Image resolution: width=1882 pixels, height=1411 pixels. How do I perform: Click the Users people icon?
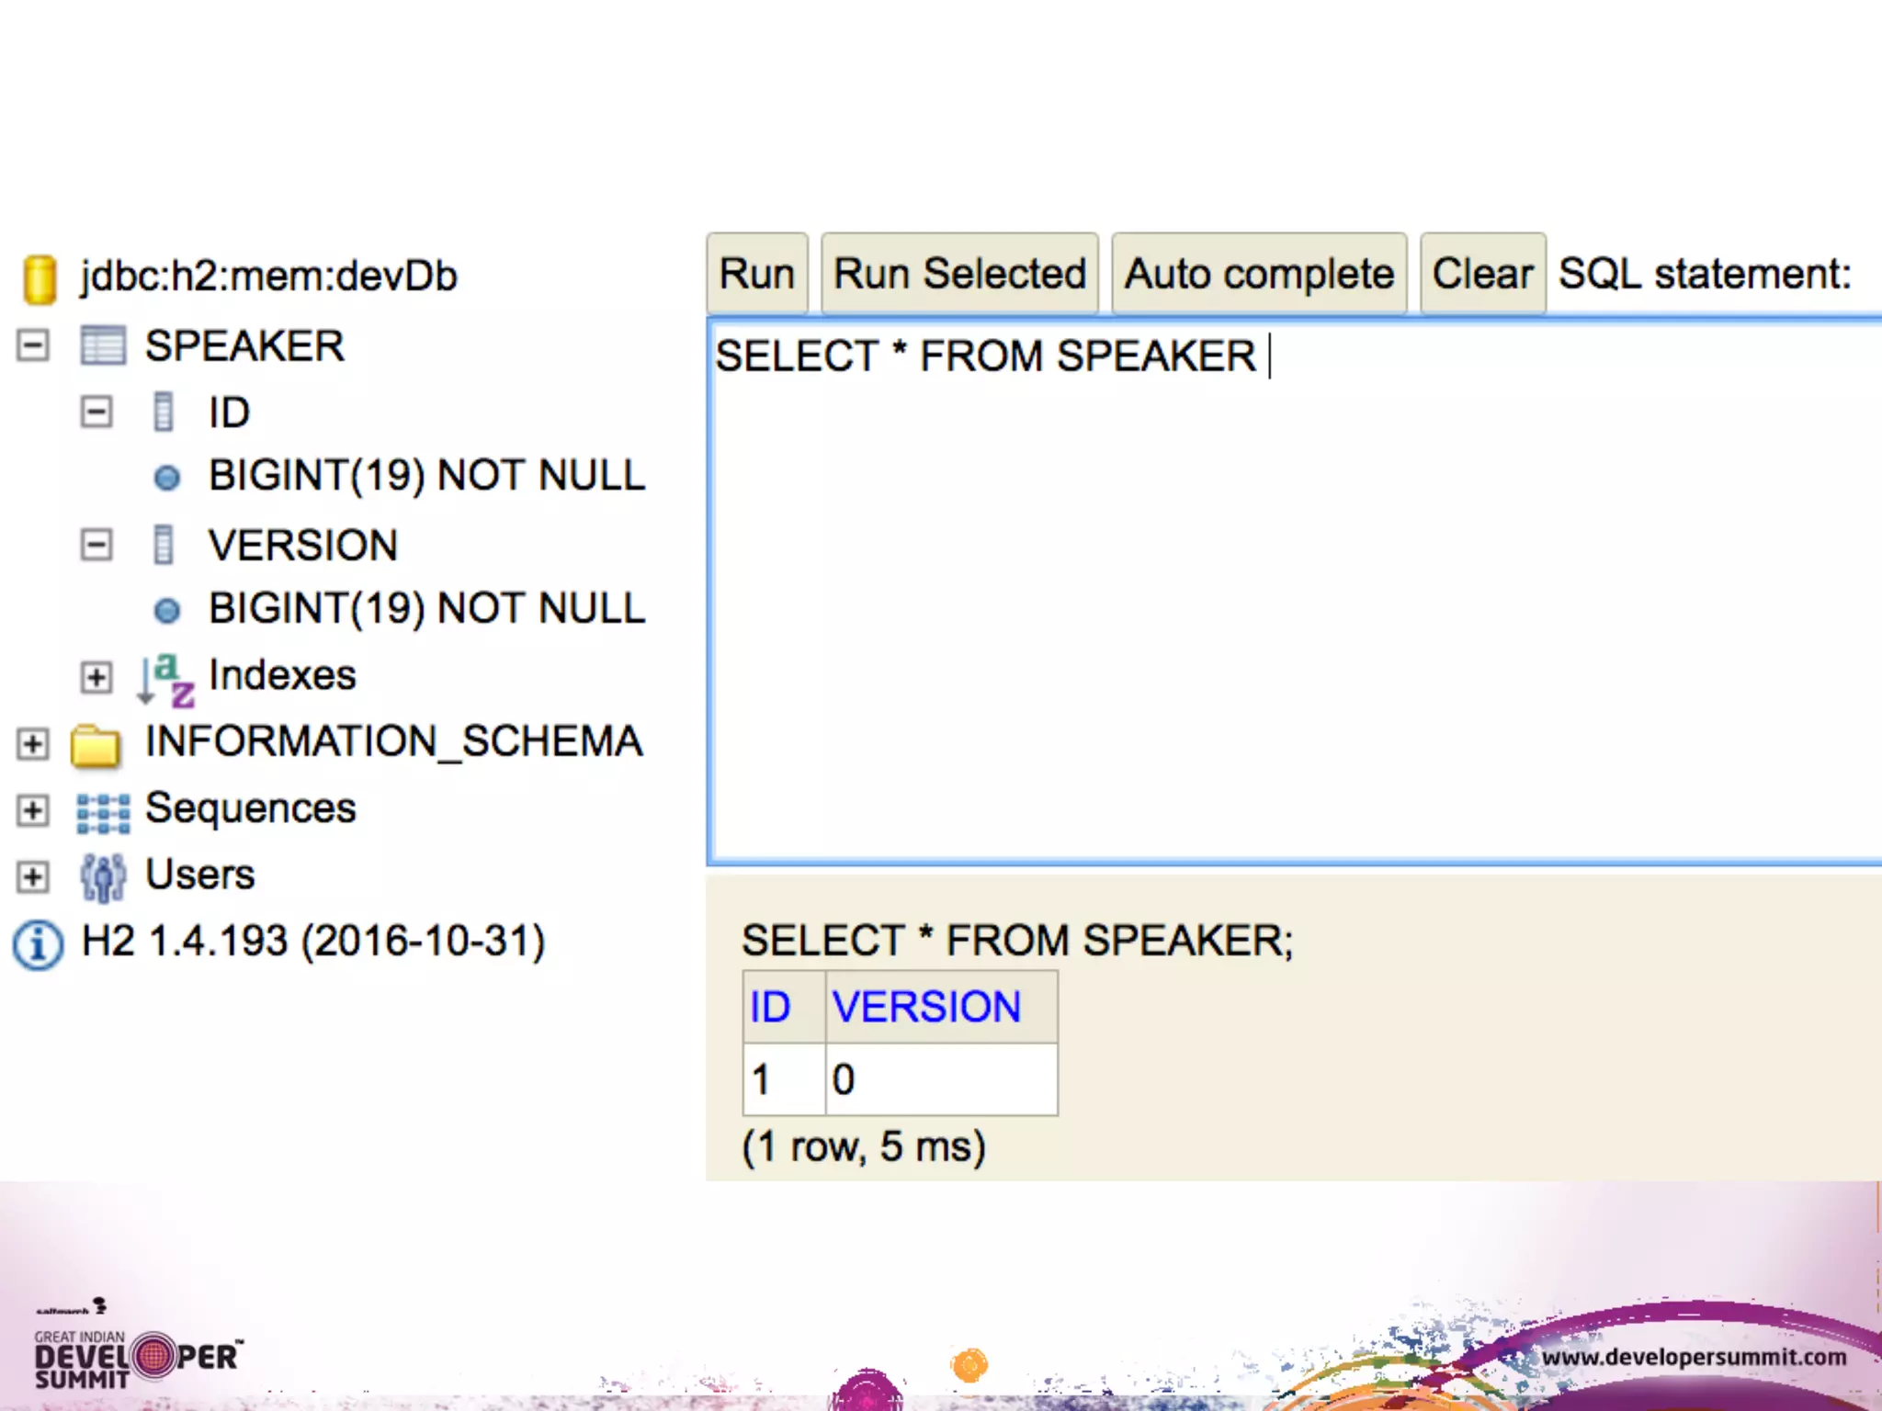click(103, 877)
